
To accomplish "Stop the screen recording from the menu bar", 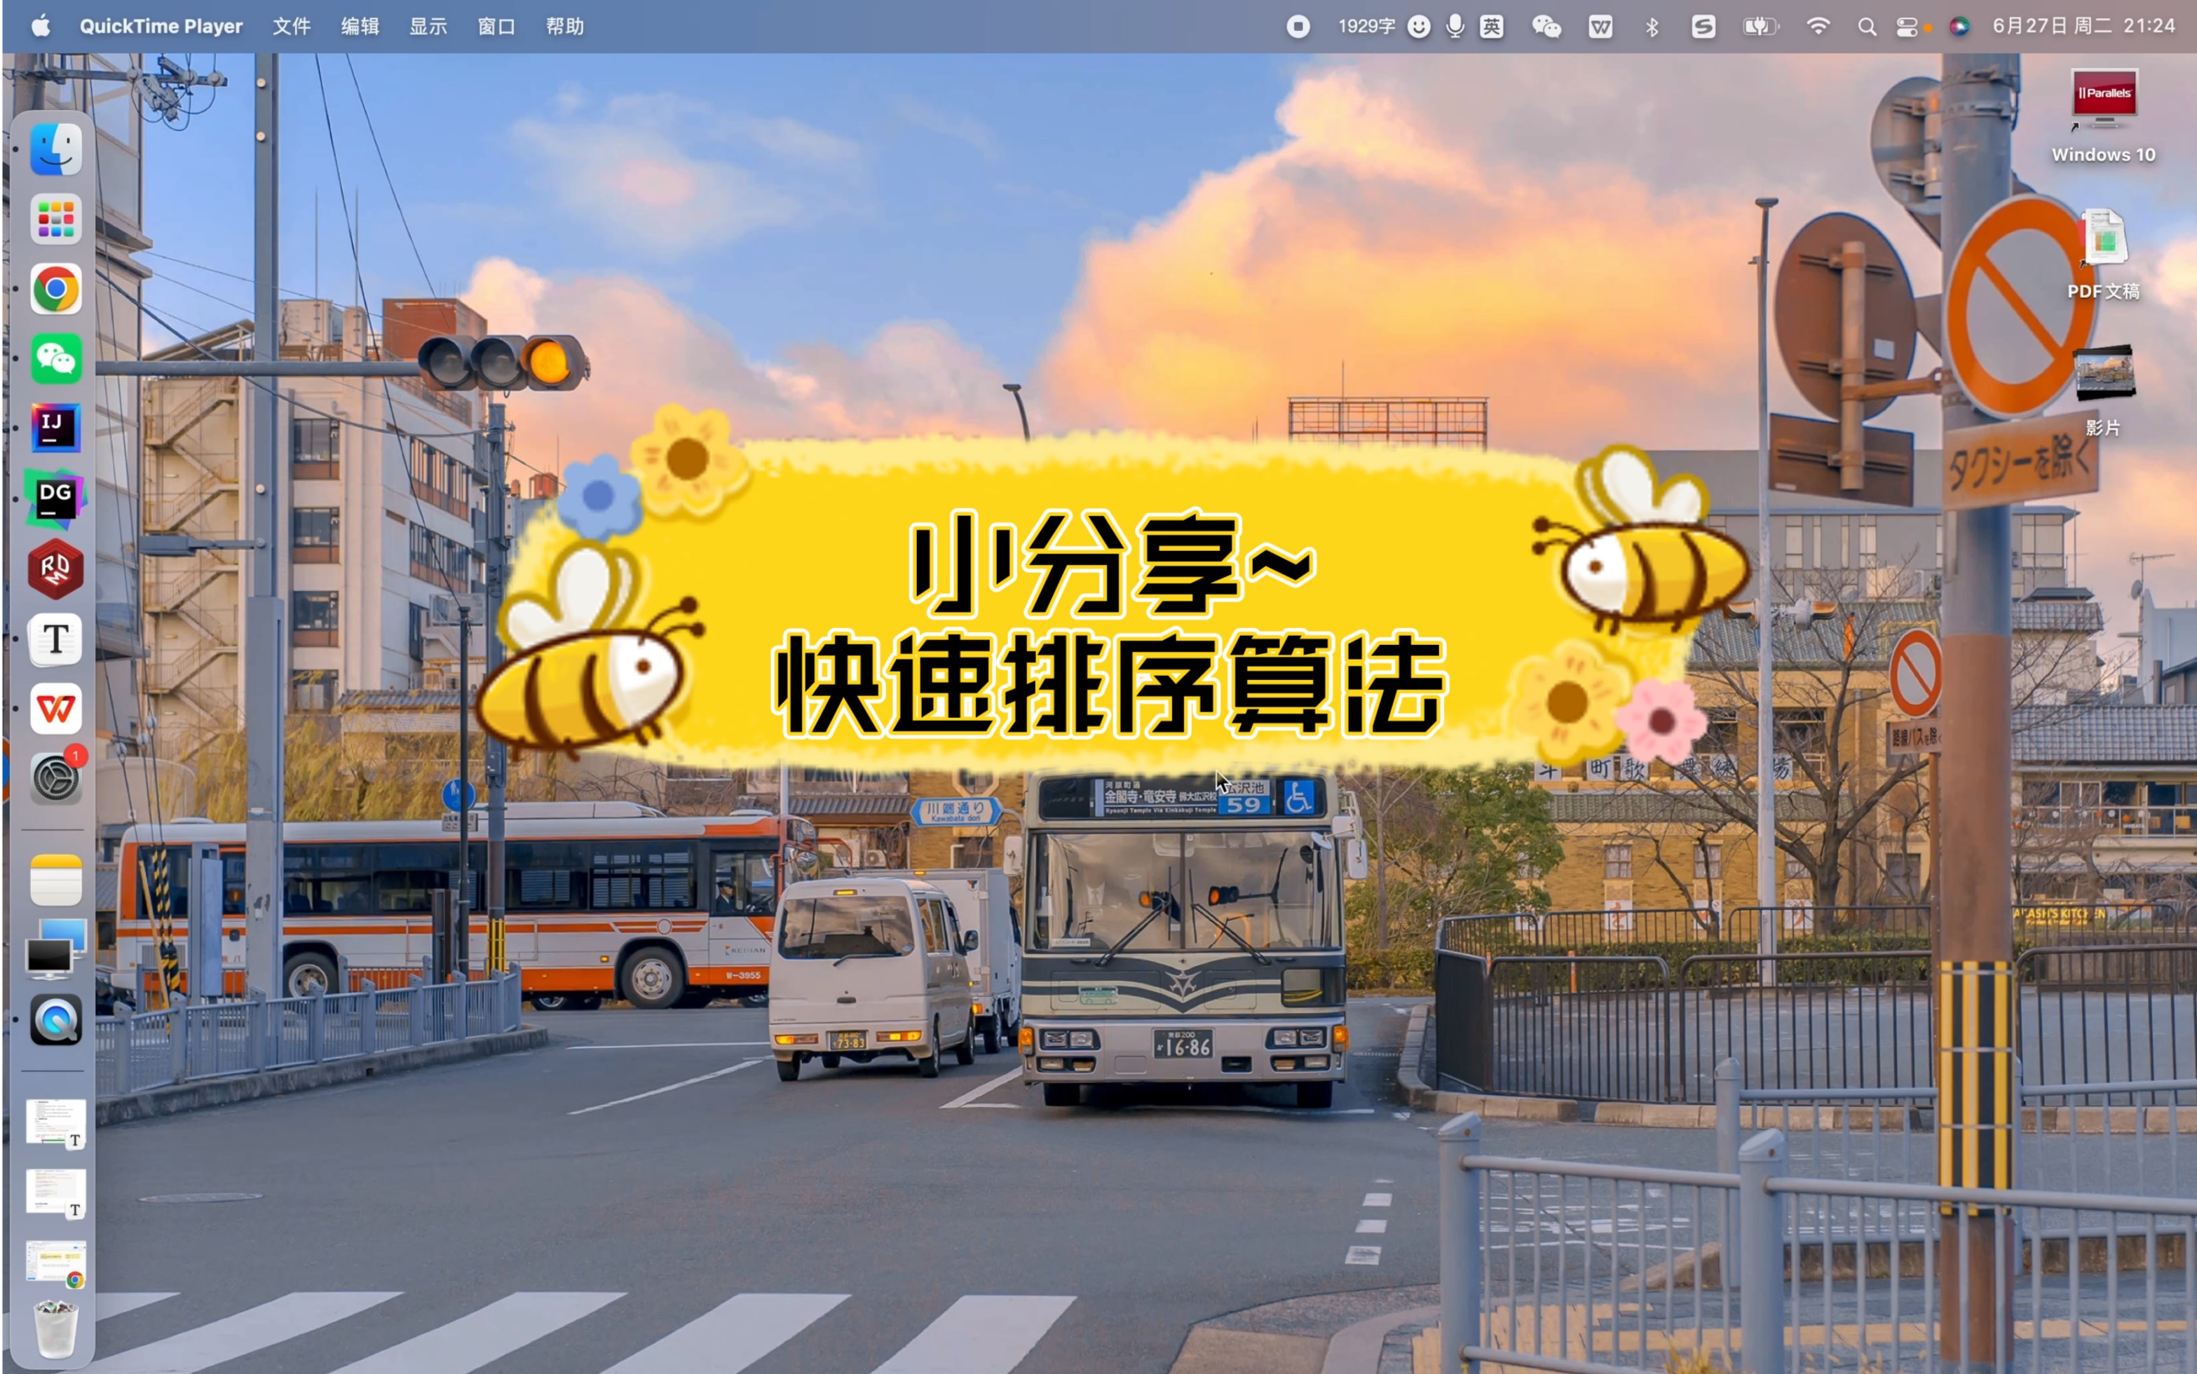I will [x=1298, y=27].
